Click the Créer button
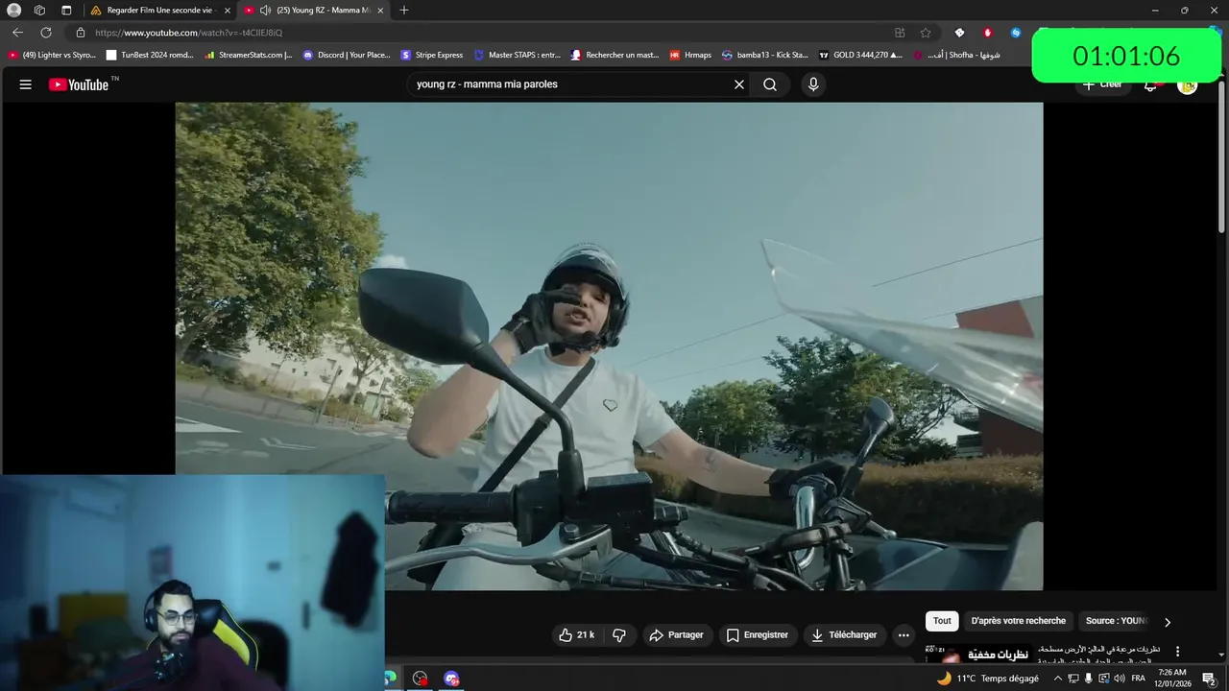The height and width of the screenshot is (691, 1229). click(x=1102, y=84)
